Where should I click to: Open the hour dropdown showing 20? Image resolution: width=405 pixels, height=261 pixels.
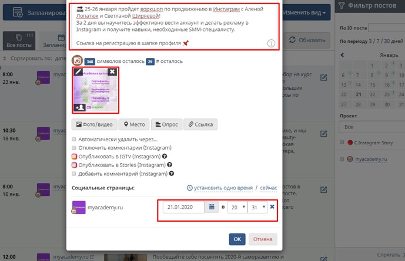click(x=237, y=207)
